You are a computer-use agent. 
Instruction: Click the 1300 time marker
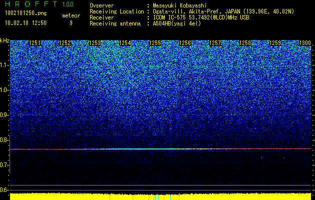305,43
